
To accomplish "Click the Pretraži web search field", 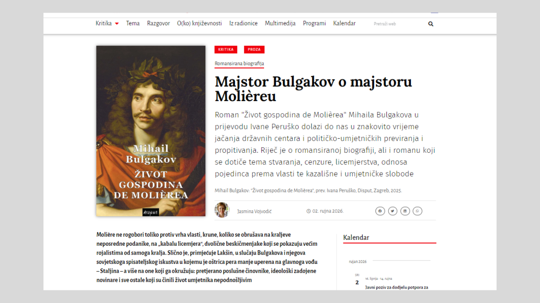I will click(x=399, y=24).
